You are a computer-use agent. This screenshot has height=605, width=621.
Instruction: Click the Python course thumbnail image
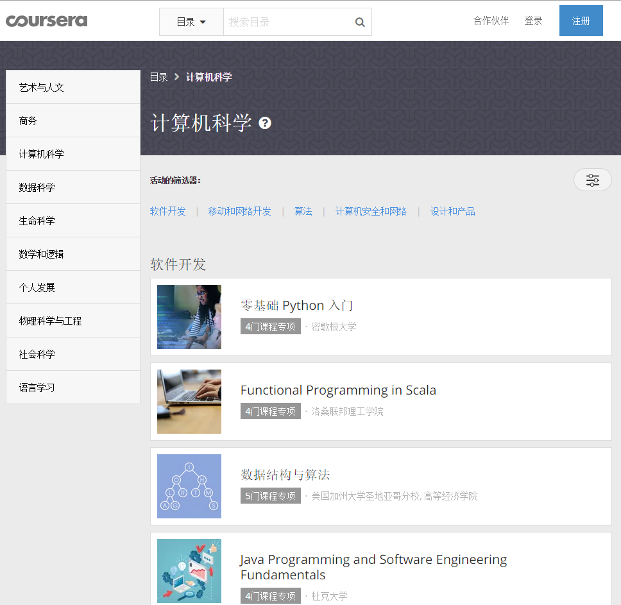(x=189, y=317)
